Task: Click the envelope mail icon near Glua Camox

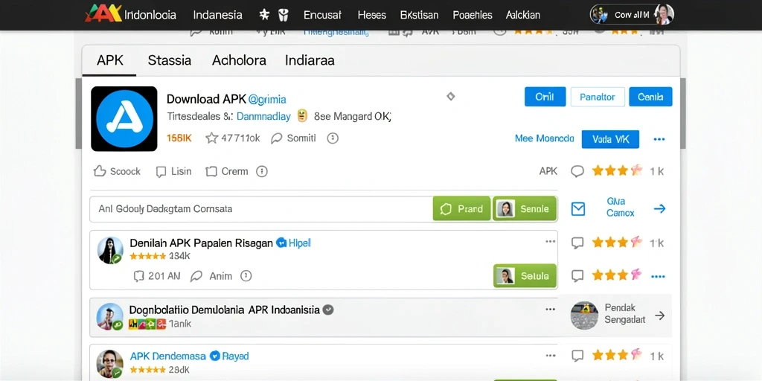Action: pos(577,209)
